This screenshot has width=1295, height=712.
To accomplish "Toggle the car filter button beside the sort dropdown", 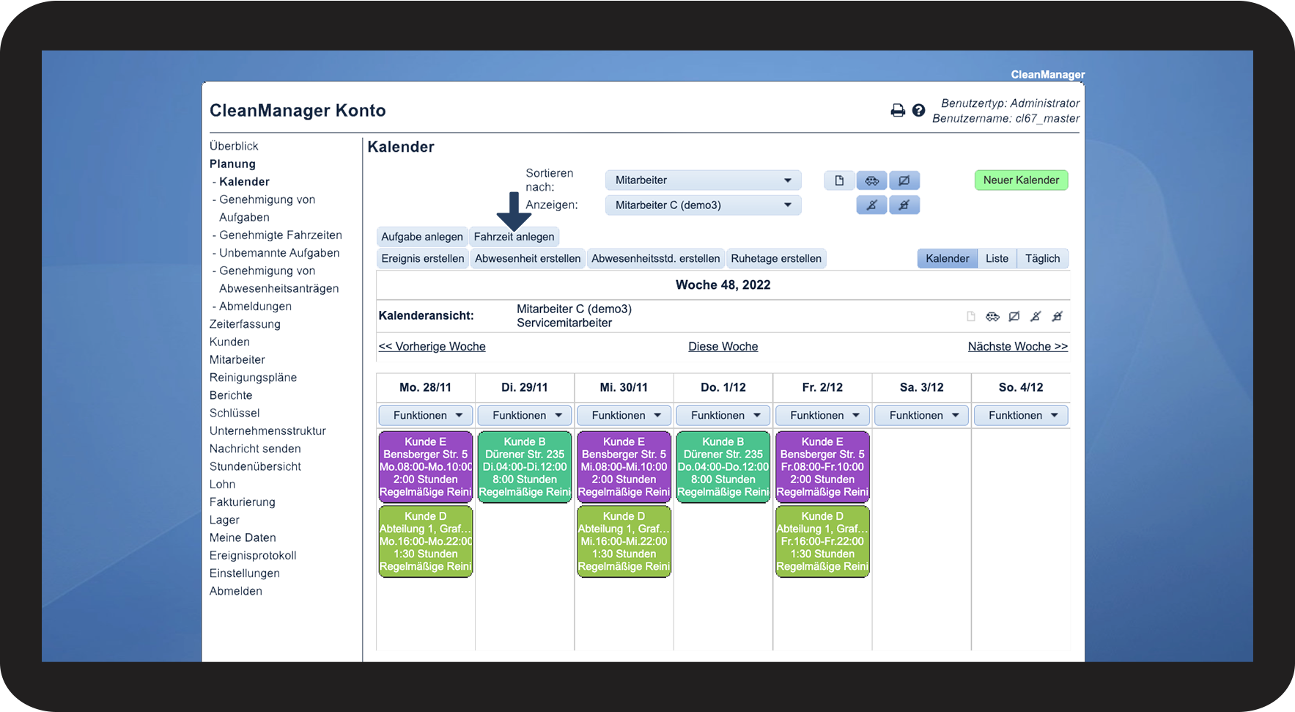I will click(x=872, y=180).
